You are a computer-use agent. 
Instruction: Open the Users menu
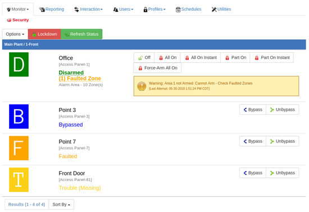[x=123, y=9]
